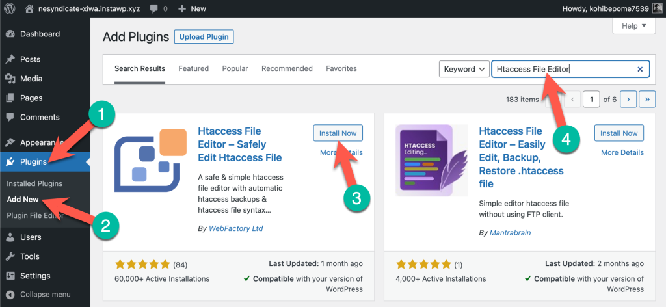Click Last Updated: 2 months ago text
The image size is (666, 307).
(x=594, y=263)
